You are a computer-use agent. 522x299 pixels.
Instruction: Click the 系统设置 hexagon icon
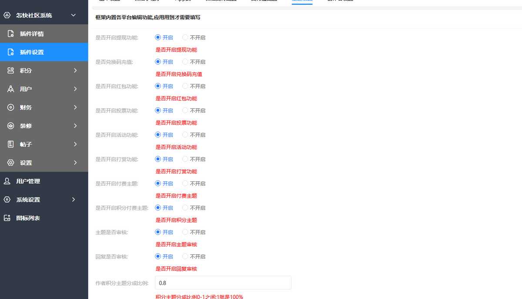pyautogui.click(x=7, y=199)
